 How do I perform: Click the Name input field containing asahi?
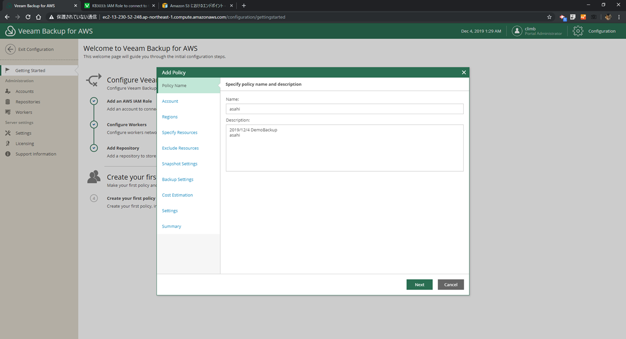[x=345, y=109]
